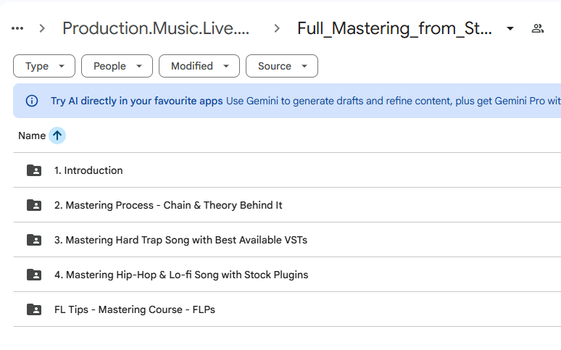The height and width of the screenshot is (350, 561).
Task: Select 3. Mastering Hard Trap Song folder
Action: (x=287, y=239)
